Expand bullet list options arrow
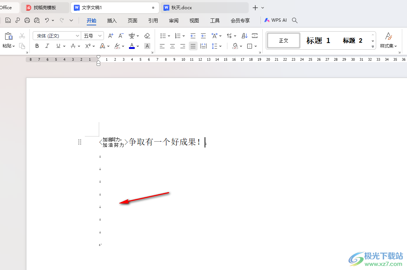The height and width of the screenshot is (270, 407). (x=169, y=36)
